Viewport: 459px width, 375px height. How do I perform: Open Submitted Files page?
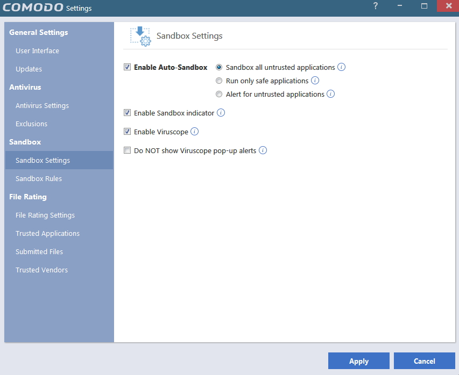[39, 251]
